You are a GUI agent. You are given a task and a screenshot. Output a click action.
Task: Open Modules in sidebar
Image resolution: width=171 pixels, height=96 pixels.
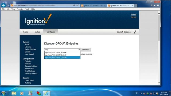tap(28, 64)
